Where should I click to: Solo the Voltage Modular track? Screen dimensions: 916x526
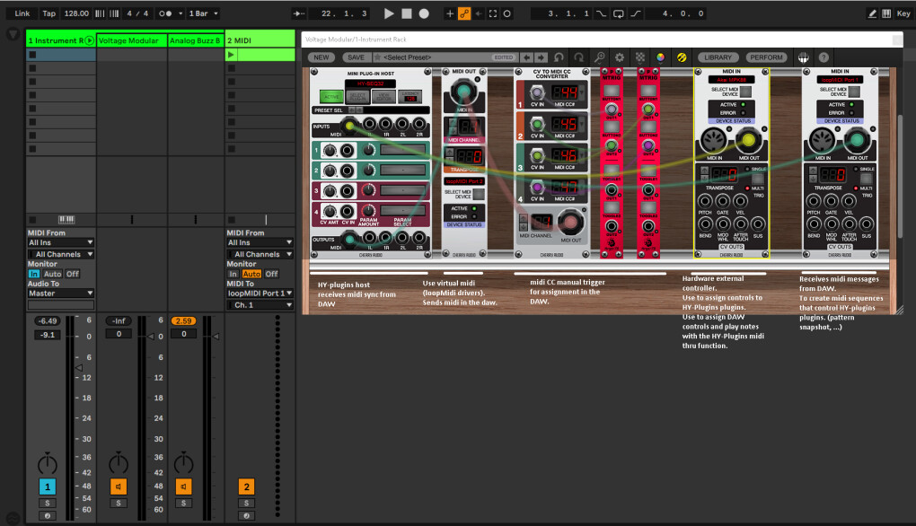pyautogui.click(x=119, y=503)
